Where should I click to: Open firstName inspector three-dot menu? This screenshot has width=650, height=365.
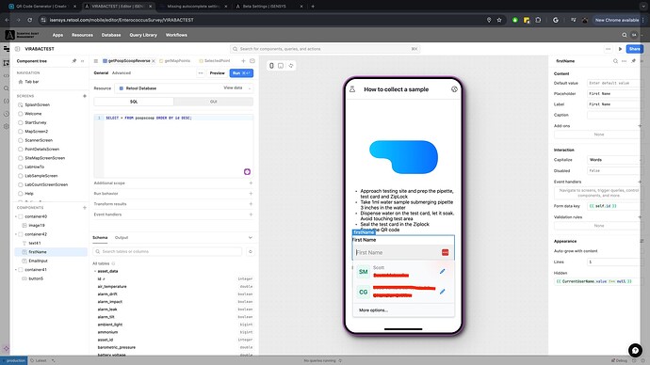[x=625, y=61]
